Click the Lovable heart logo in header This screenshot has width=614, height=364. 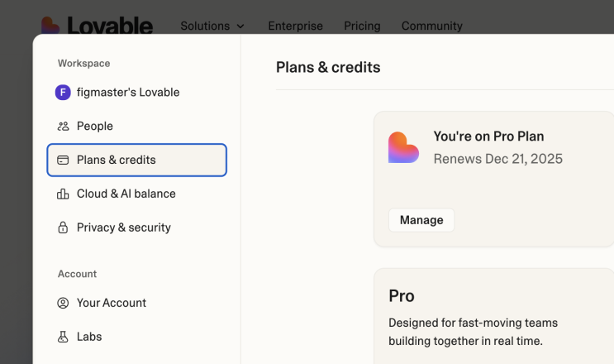[50, 25]
